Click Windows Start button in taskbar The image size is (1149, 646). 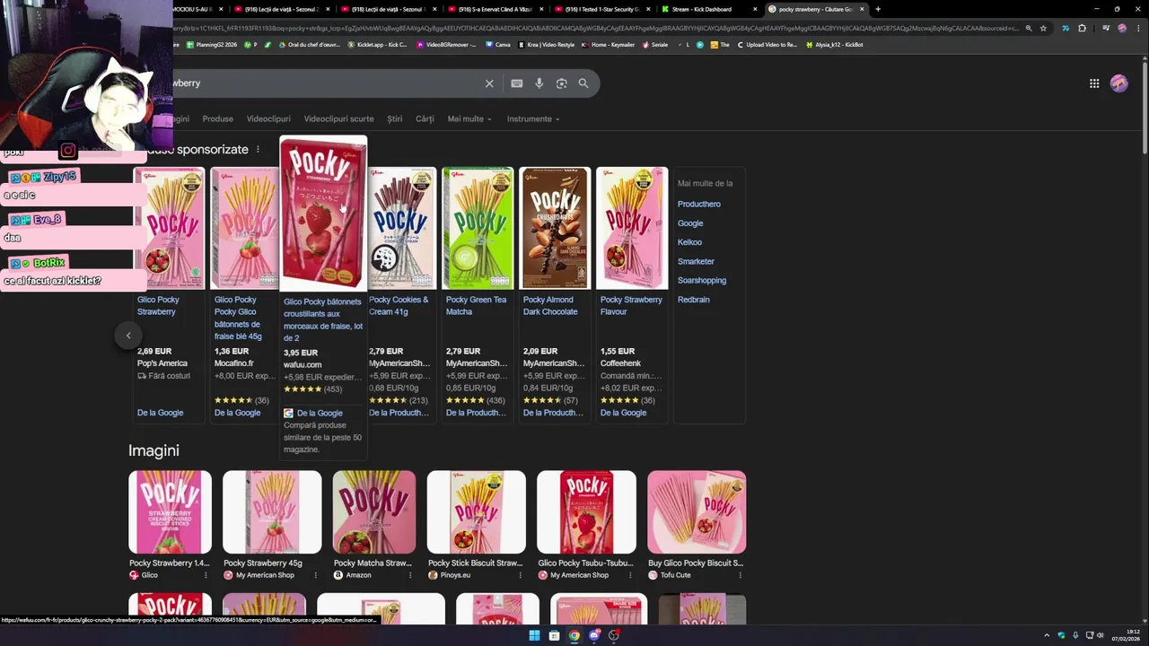[534, 635]
